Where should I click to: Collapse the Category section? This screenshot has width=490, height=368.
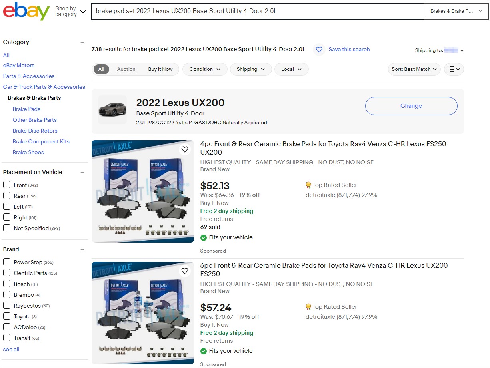[82, 42]
